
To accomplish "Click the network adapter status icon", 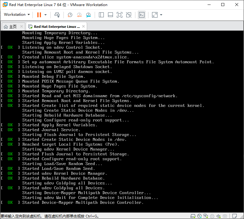I will (206, 216).
